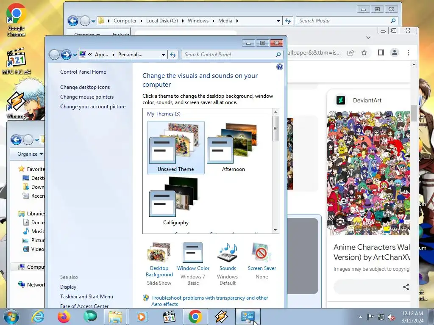Launch Firefox from taskbar

[64, 317]
